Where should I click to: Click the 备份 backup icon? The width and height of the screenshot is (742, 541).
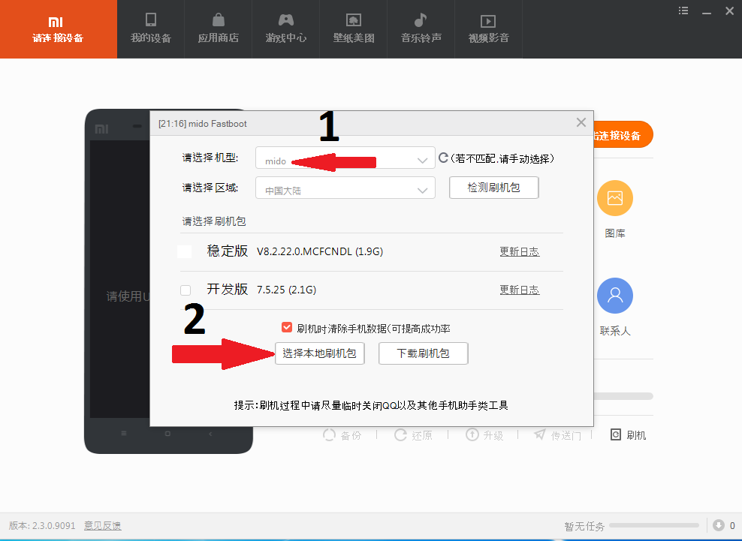click(329, 434)
